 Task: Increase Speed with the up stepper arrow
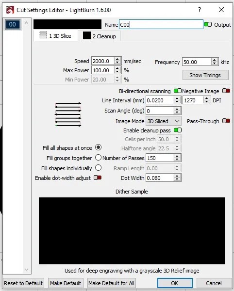117,59
